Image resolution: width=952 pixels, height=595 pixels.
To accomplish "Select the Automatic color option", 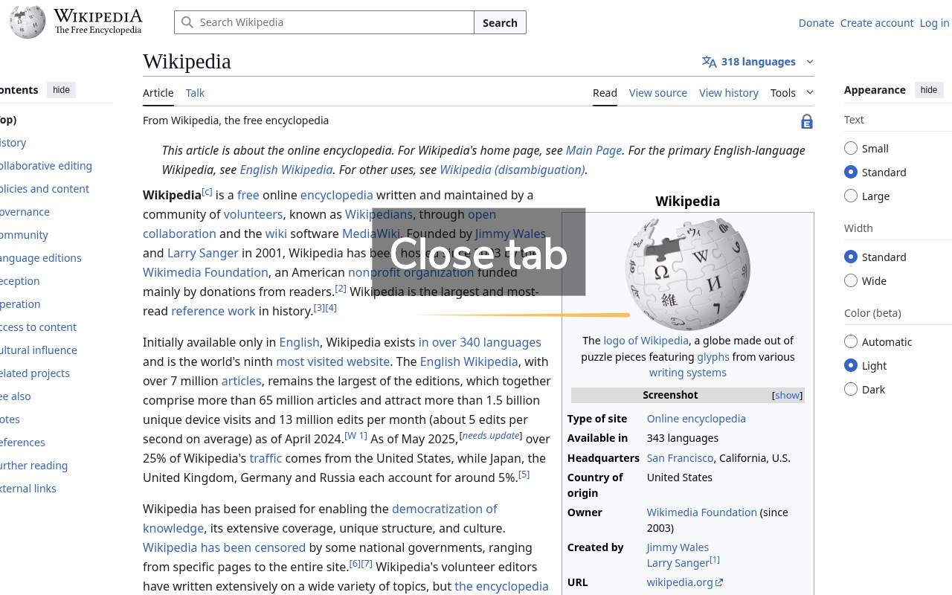I will [x=851, y=341].
